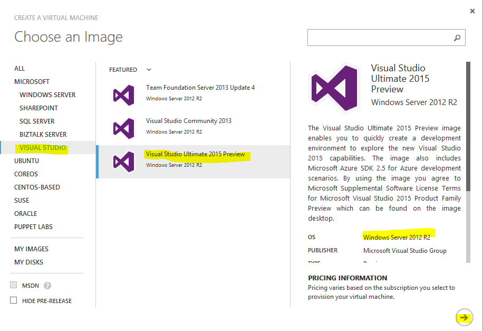This screenshot has height=331, width=483.
Task: Go to next step with arrow button
Action: pos(464,317)
